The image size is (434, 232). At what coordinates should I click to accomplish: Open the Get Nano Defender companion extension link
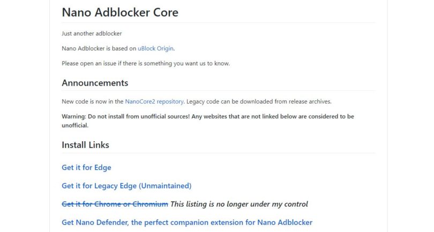click(187, 222)
